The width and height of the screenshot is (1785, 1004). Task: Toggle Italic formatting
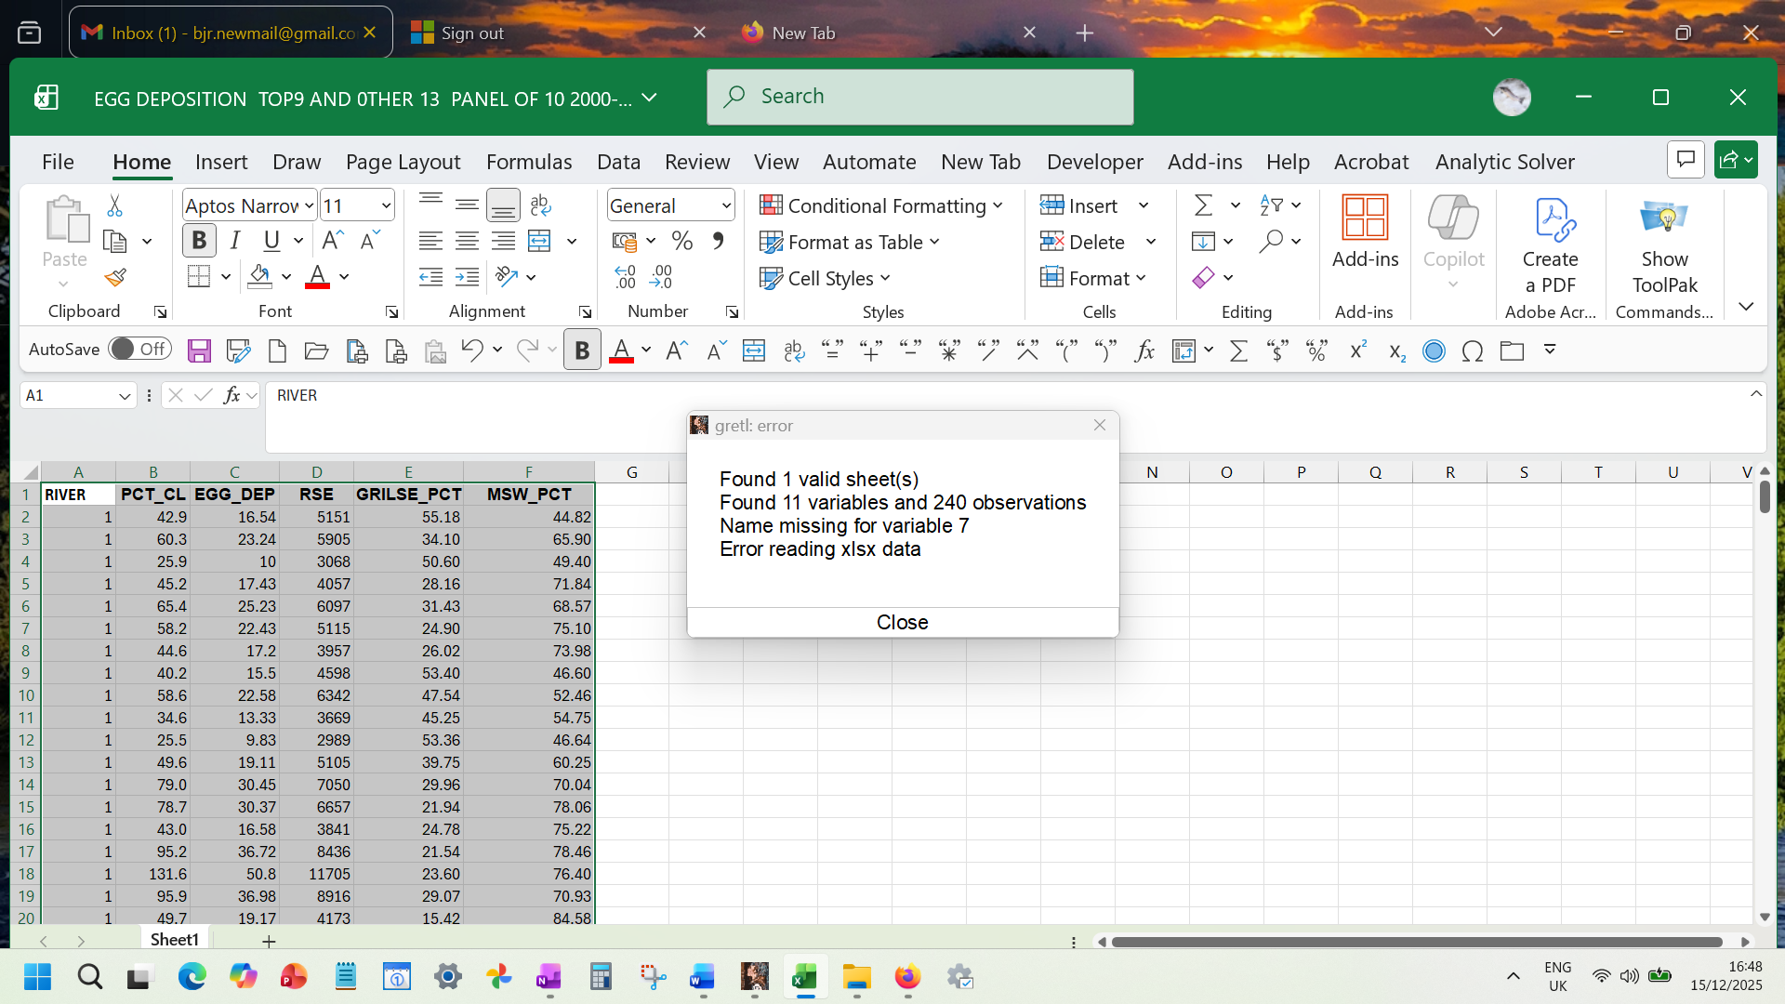click(x=235, y=242)
